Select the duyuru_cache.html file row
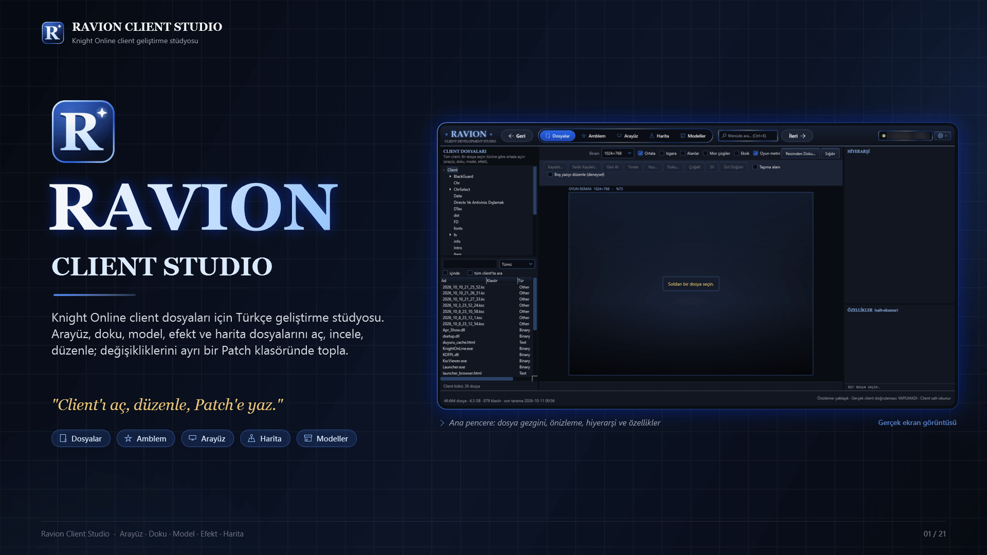The height and width of the screenshot is (555, 987). [486, 342]
